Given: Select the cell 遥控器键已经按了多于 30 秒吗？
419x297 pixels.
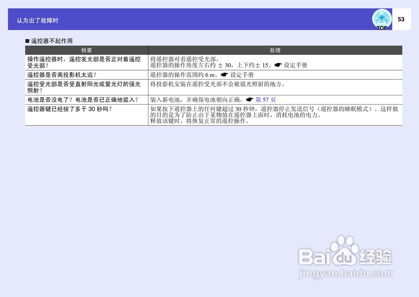Looking at the screenshot, I should point(87,115).
